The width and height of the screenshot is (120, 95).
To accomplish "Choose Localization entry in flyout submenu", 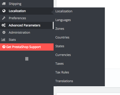I will coord(64,11).
